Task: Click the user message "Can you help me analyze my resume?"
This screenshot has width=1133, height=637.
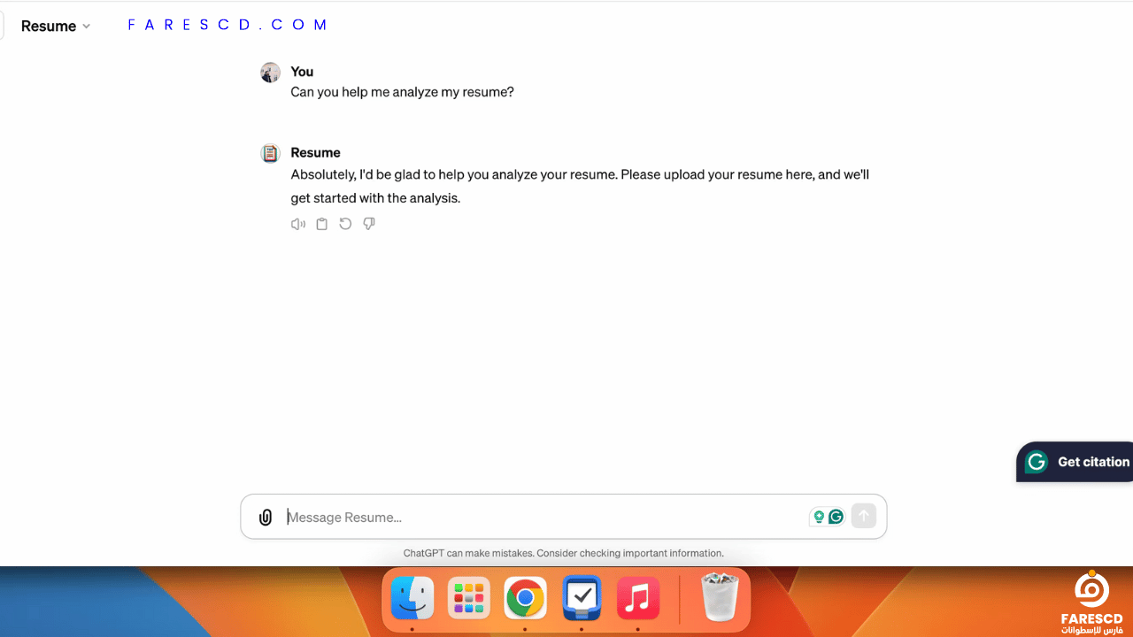Action: pos(402,92)
